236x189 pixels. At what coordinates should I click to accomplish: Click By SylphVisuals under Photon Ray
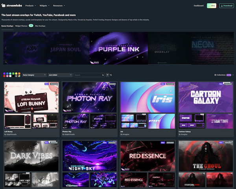[x=68, y=134]
